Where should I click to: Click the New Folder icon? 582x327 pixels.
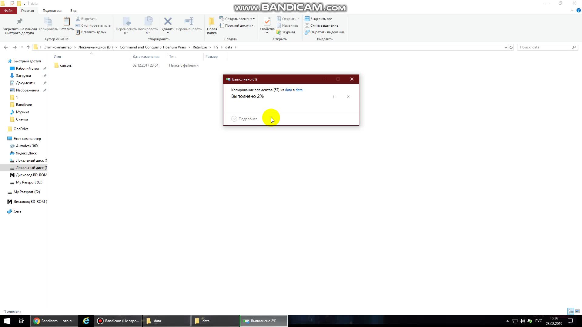tap(212, 21)
